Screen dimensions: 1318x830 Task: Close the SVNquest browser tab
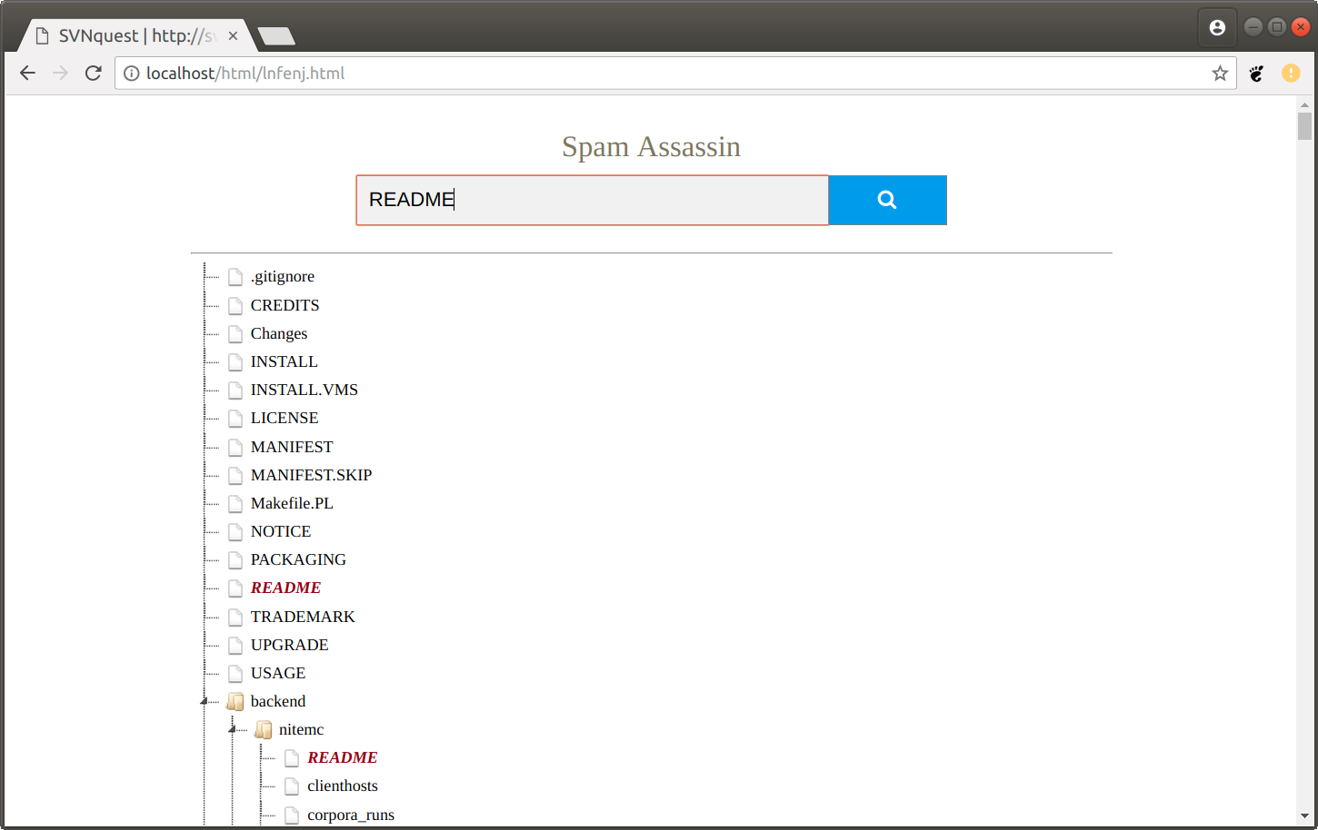[233, 35]
